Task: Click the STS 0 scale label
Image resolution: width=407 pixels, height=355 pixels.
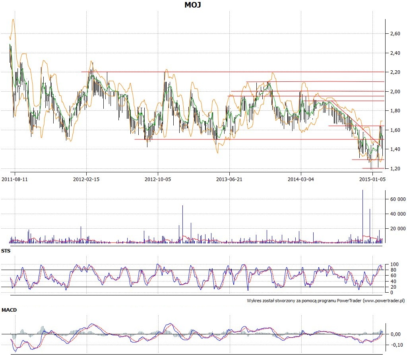Action: 391,293
